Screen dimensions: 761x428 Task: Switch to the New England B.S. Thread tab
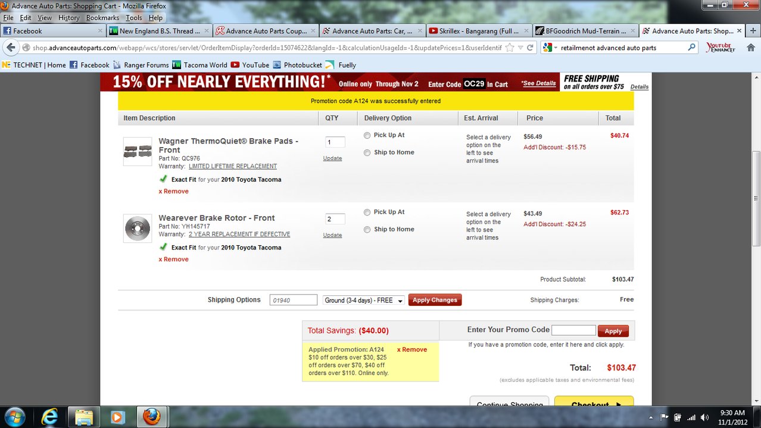tap(160, 31)
